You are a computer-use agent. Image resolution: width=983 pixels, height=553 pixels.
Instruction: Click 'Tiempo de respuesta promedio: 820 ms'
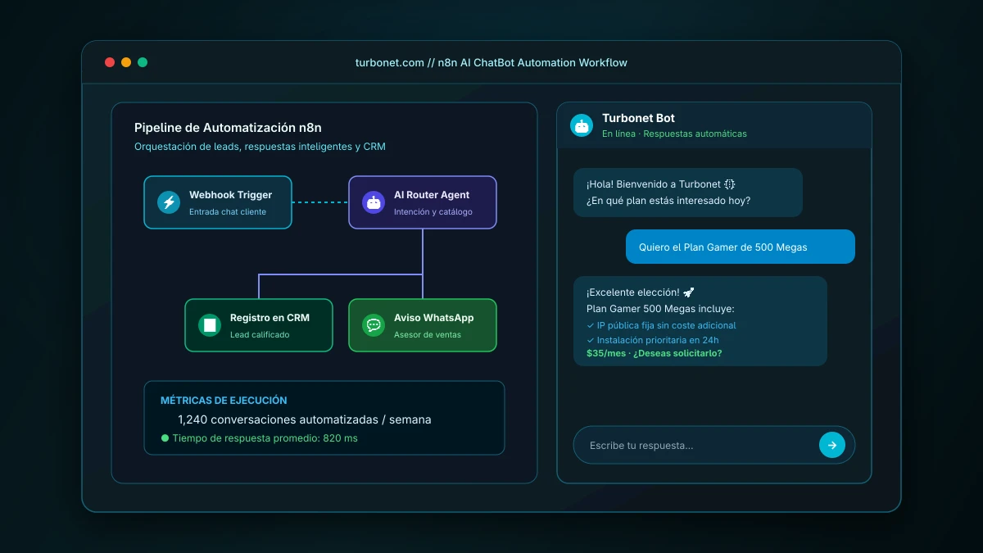(265, 438)
